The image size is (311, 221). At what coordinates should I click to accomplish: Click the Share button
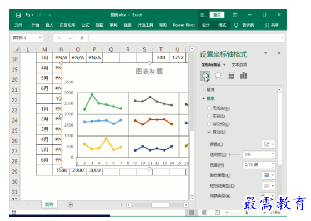(x=272, y=25)
